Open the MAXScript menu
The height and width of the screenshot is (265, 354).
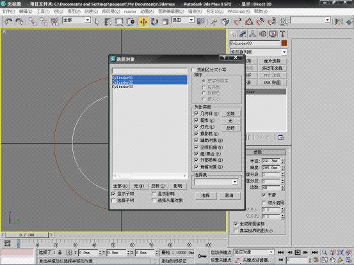(238, 11)
